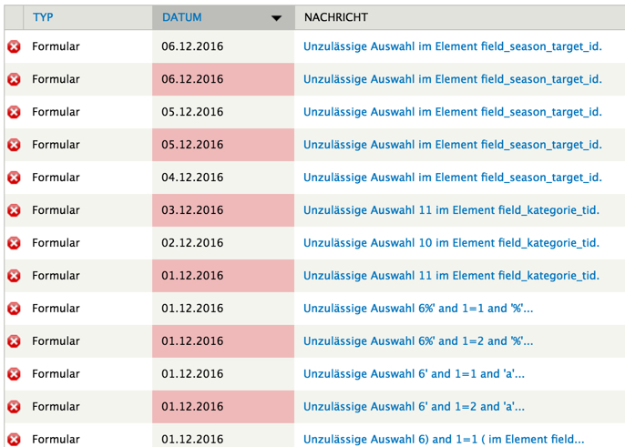Click error icon beside "6%' and 1=1" message
The image size is (625, 447).
point(14,309)
